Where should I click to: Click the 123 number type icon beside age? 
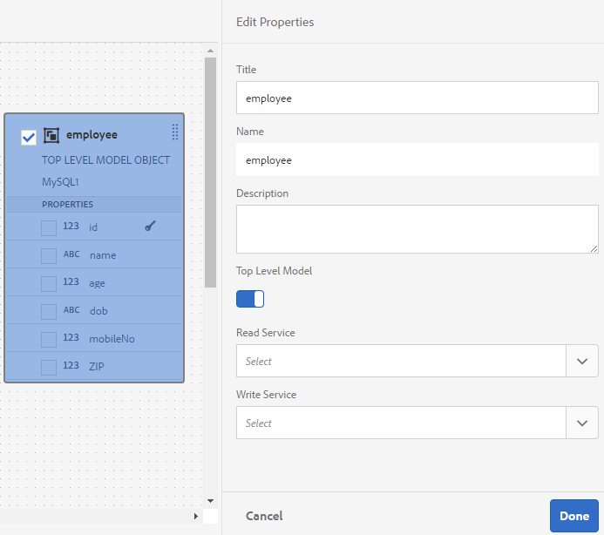pos(71,282)
